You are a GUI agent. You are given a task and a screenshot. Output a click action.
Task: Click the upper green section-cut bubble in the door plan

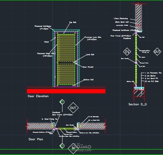[62, 102]
